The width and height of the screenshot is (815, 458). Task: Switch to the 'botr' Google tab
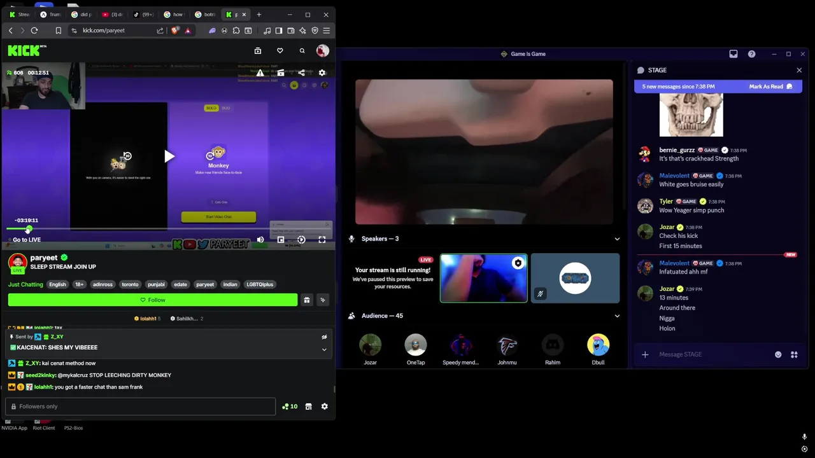pos(204,14)
